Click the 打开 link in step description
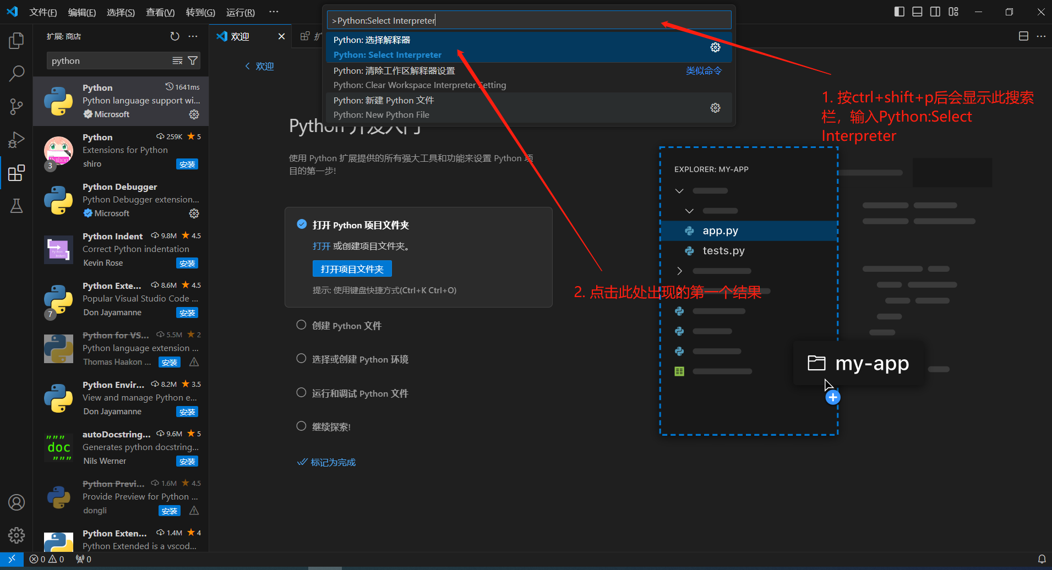This screenshot has width=1052, height=570. (x=321, y=246)
